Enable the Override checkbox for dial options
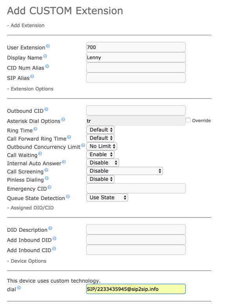 (x=188, y=120)
